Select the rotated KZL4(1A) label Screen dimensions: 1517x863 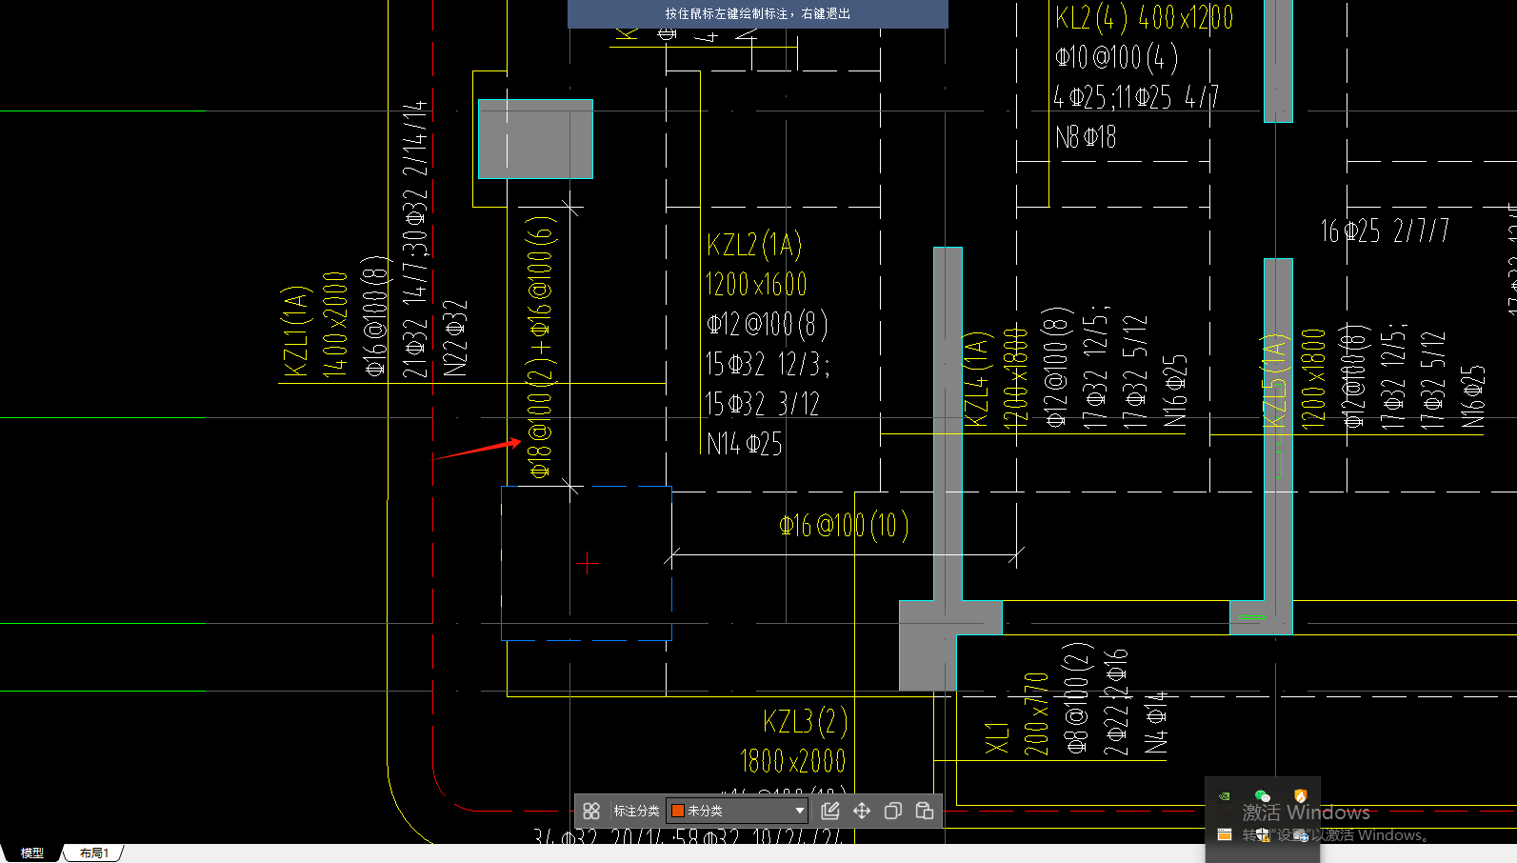tap(978, 379)
